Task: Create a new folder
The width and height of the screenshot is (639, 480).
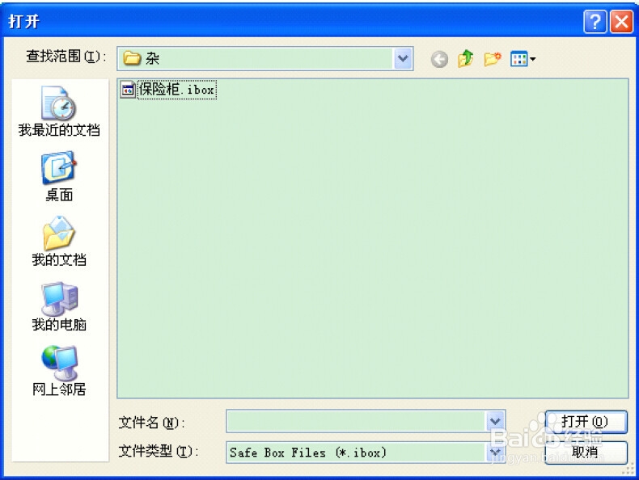Action: pyautogui.click(x=493, y=60)
